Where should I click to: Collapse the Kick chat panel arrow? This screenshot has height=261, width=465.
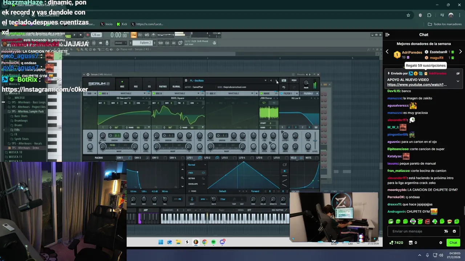388,35
